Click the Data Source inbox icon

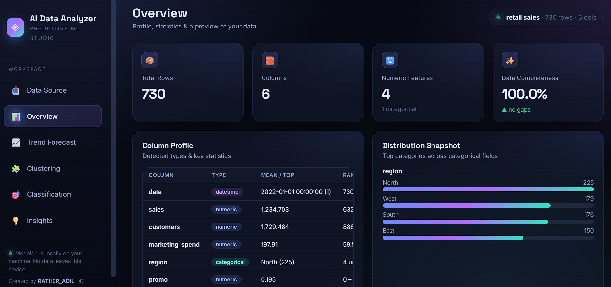[x=16, y=91]
